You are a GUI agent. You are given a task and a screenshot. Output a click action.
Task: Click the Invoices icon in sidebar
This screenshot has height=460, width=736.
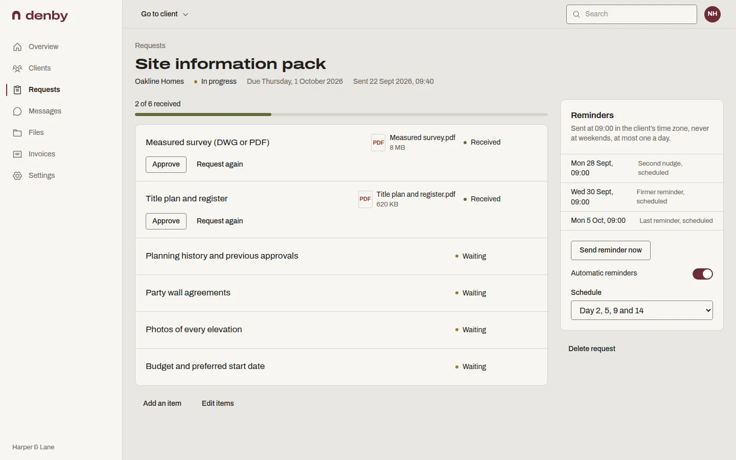17,154
